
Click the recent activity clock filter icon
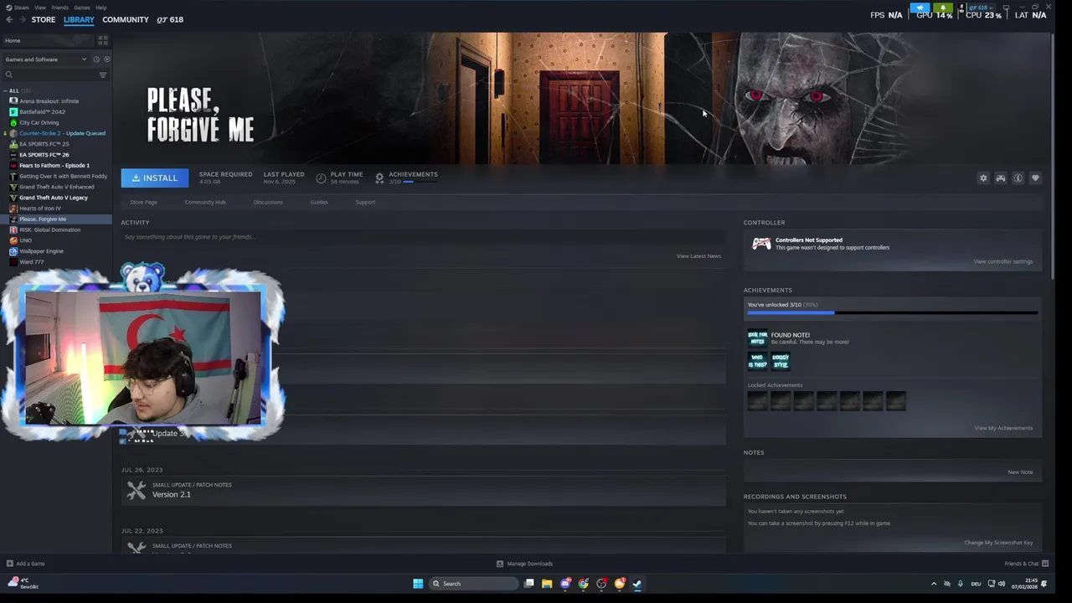pos(96,59)
